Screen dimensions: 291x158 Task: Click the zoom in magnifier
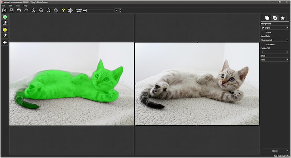(x=34, y=11)
